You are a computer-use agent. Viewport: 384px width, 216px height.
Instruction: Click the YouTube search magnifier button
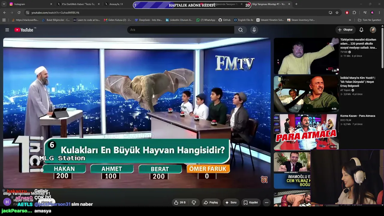[241, 30]
